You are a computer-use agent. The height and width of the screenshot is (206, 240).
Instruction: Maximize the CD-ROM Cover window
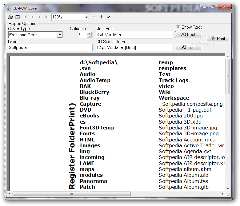[x=213, y=7]
